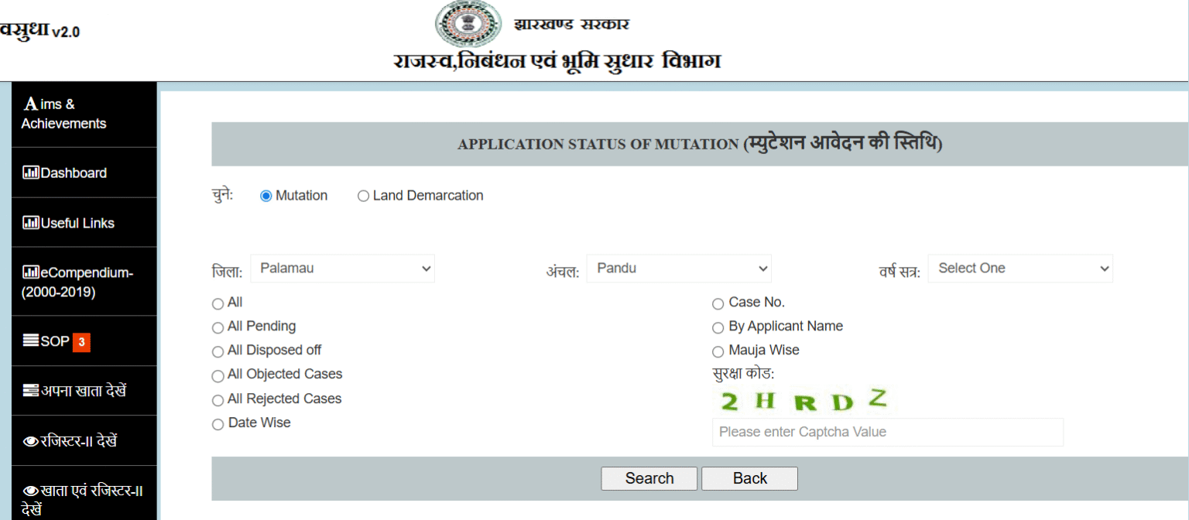Click the SOP orange badge showing 3
The height and width of the screenshot is (520, 1189).
pos(81,341)
